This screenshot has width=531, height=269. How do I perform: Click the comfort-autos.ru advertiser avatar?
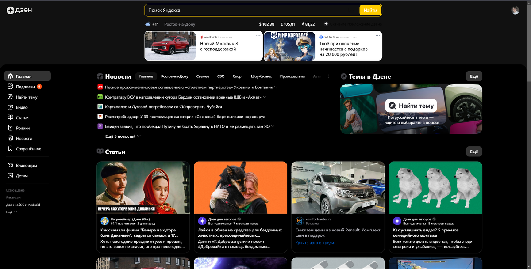(x=300, y=221)
